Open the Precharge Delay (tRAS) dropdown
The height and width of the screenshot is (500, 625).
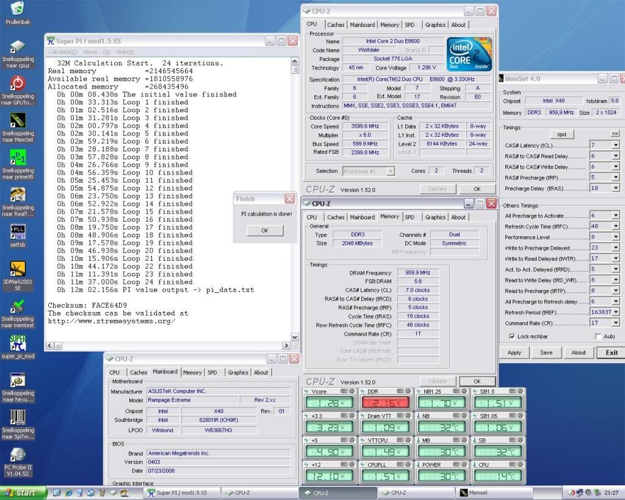(616, 188)
